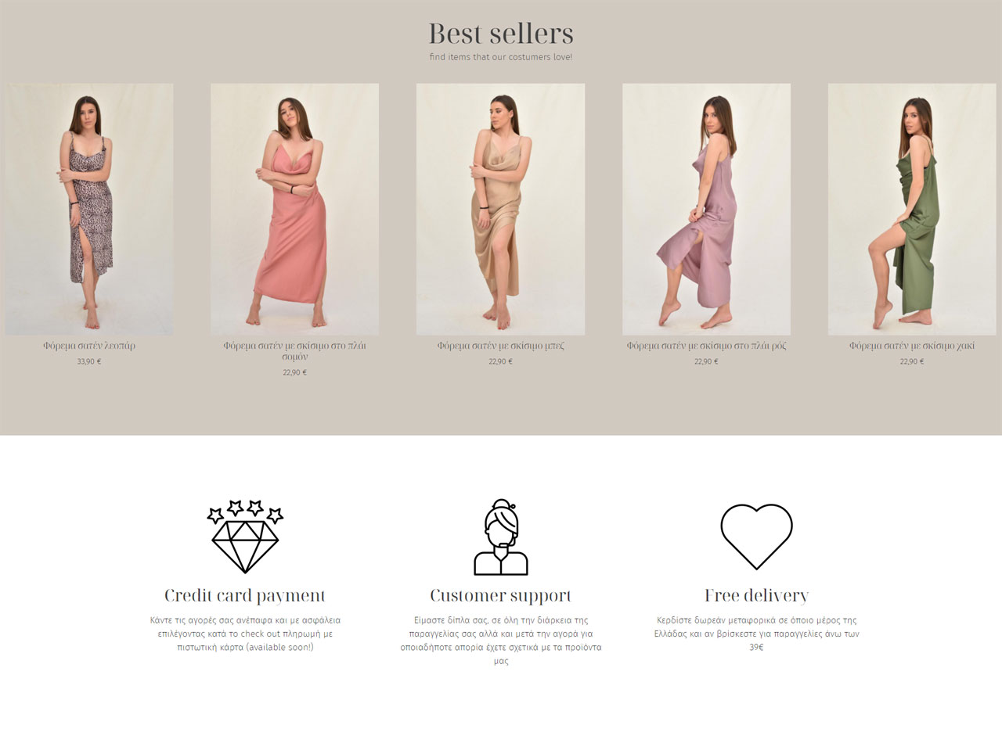Open the pink side-slit dress photo
Viewport: 1002px width, 729px height.
[x=706, y=210]
